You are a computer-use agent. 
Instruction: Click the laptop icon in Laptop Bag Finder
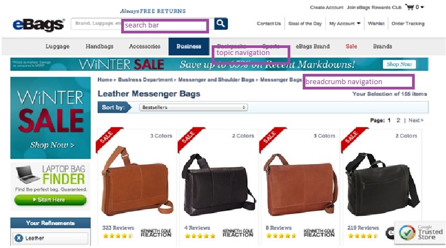27,174
